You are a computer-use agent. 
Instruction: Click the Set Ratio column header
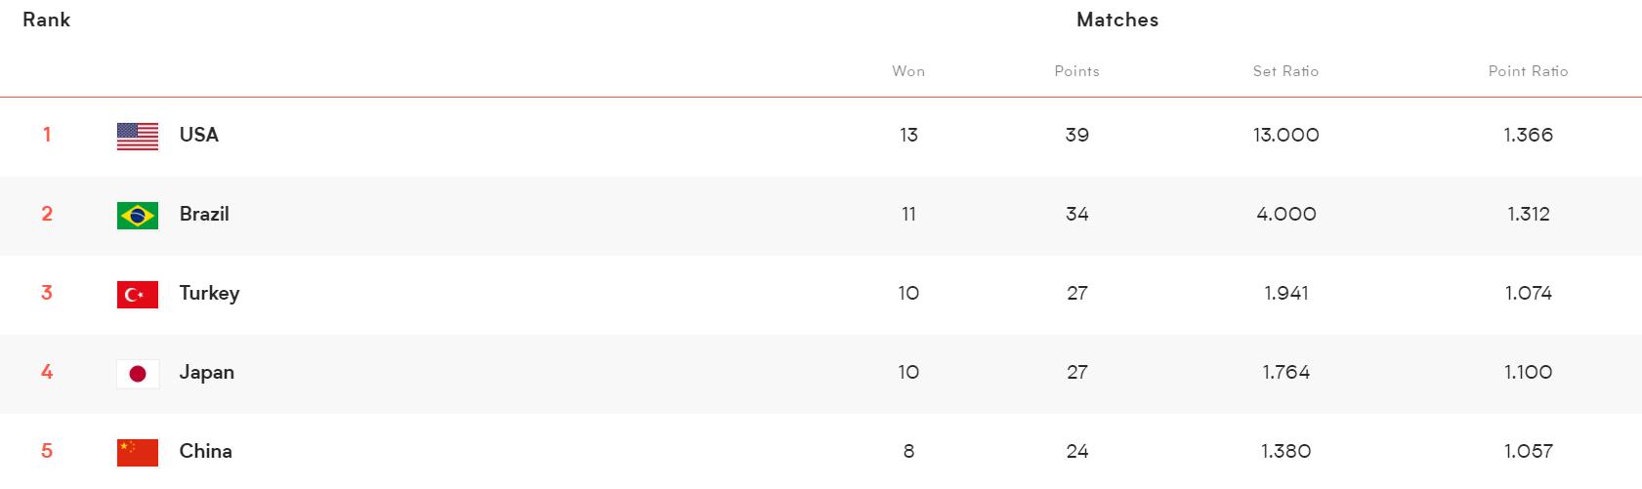tap(1285, 71)
